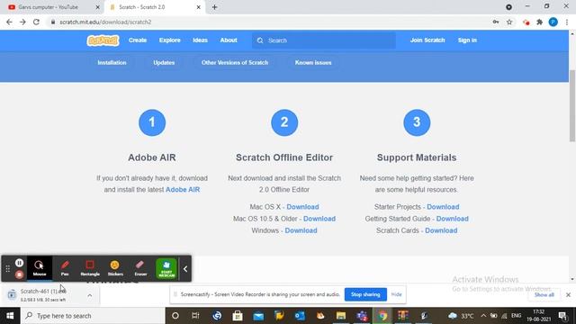
Task: Click the Start Webcam button
Action: tap(166, 268)
